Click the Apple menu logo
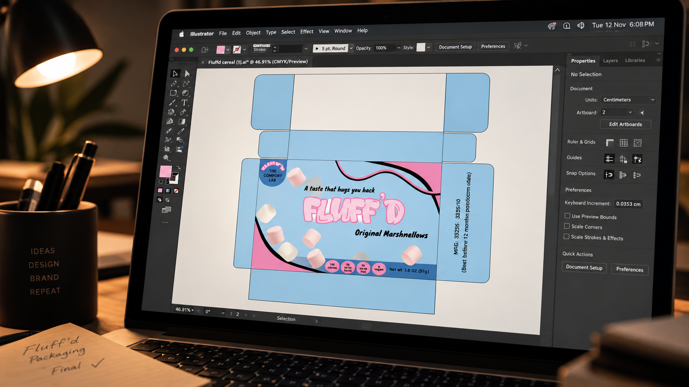The width and height of the screenshot is (689, 387). point(181,34)
